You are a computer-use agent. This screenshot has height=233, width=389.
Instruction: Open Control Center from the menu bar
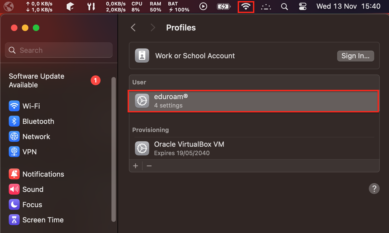coord(302,7)
